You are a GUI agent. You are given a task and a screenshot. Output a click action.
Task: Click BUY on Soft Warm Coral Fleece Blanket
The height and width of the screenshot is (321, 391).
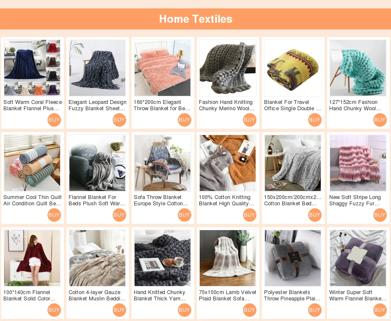pyautogui.click(x=54, y=120)
